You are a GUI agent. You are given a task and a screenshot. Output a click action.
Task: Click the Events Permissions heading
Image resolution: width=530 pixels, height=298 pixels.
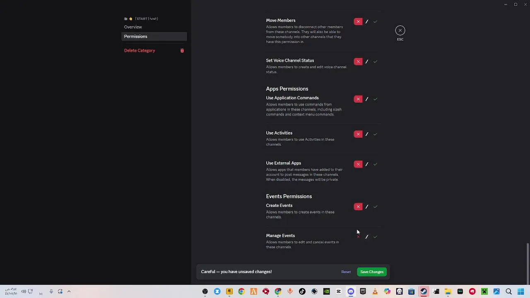pos(289,196)
